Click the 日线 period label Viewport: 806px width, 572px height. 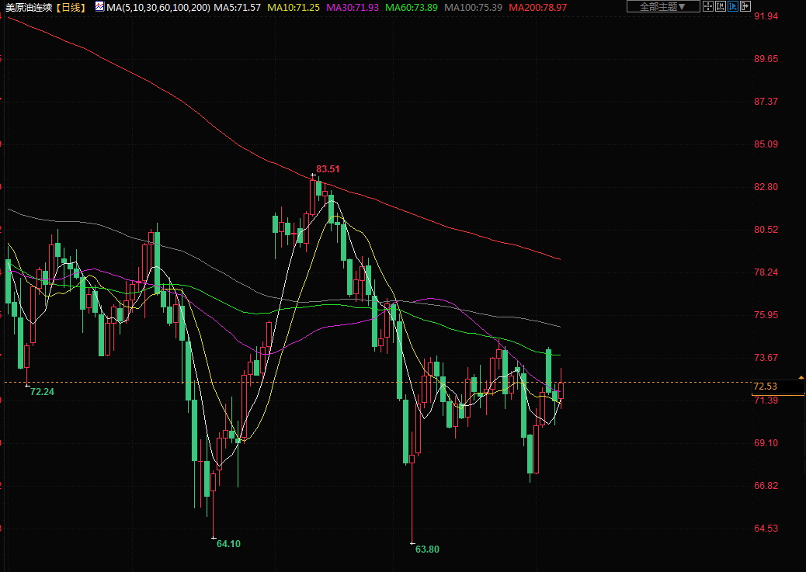click(72, 7)
